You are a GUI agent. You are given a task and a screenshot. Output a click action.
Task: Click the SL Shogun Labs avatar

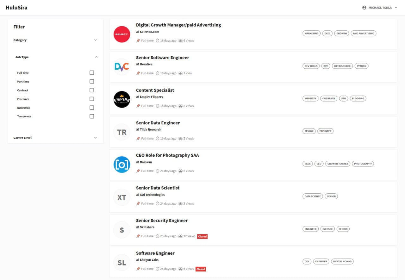(x=122, y=263)
